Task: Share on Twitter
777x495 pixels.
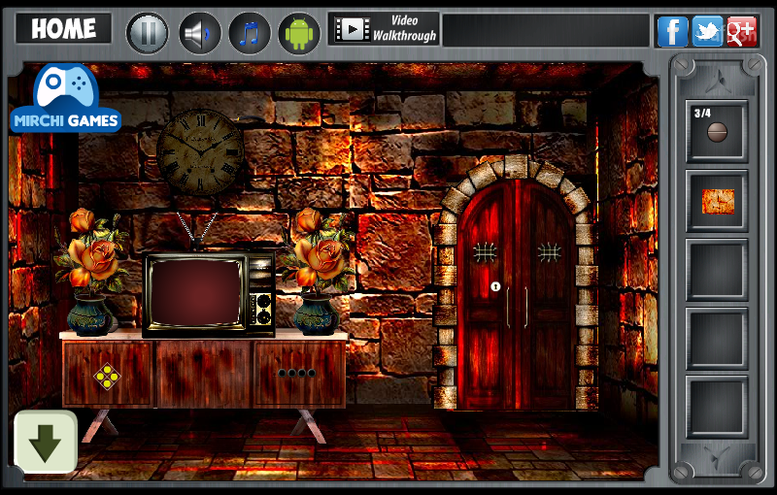Action: click(x=707, y=31)
